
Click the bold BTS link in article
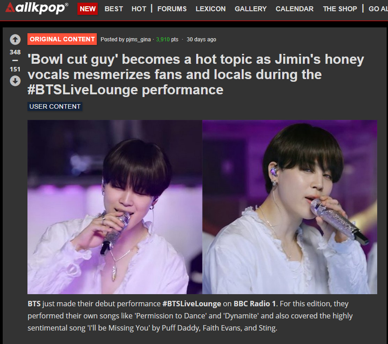pyautogui.click(x=34, y=304)
